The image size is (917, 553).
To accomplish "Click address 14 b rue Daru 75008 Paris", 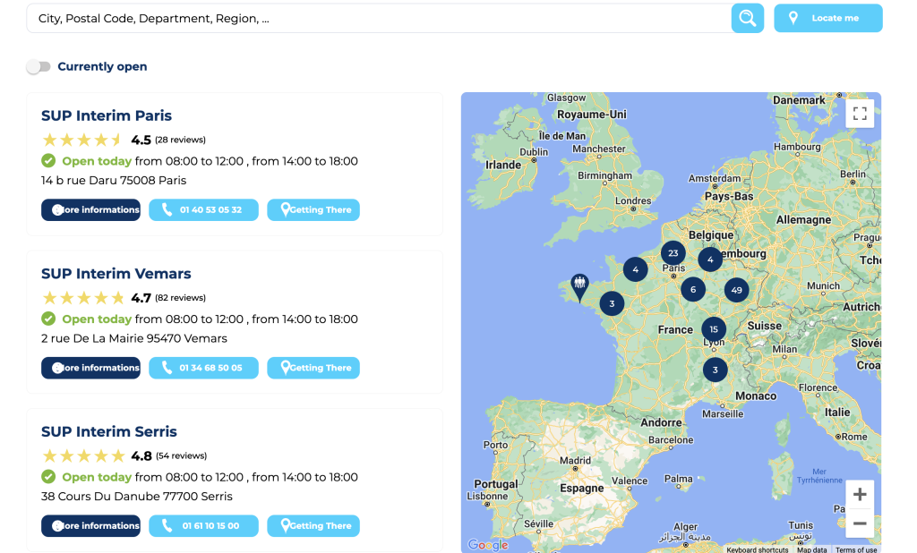I will 114,180.
